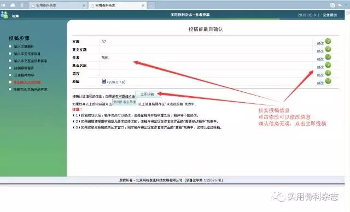This screenshot has height=212, width=350.
Task: Click the green modify icon for 原稿 row
Action: (328, 81)
